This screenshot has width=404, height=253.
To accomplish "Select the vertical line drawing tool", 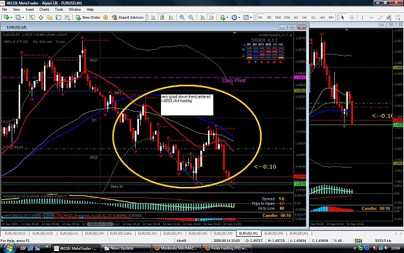I will pos(362,17).
